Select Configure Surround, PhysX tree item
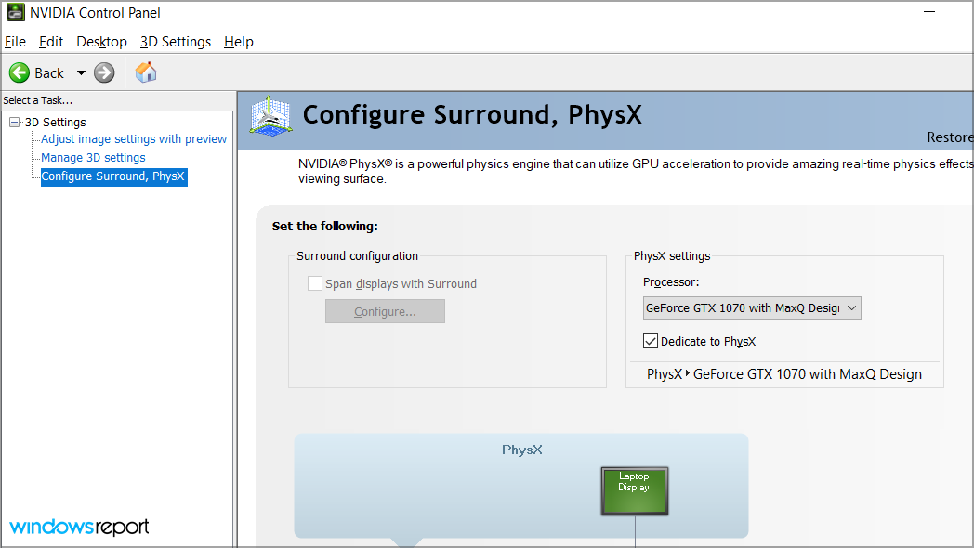 (113, 176)
